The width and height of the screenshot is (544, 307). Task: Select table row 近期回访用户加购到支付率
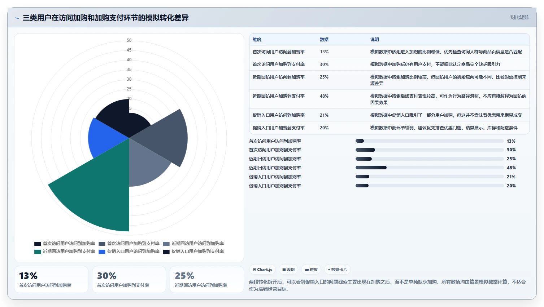389,99
